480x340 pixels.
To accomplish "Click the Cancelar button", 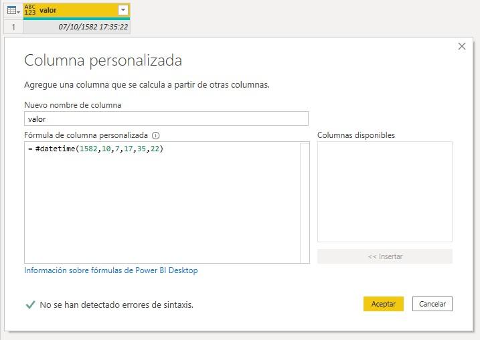I will pyautogui.click(x=432, y=304).
